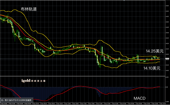Select the 14.25美元 resistance label
This screenshot has width=170, height=105.
click(155, 51)
